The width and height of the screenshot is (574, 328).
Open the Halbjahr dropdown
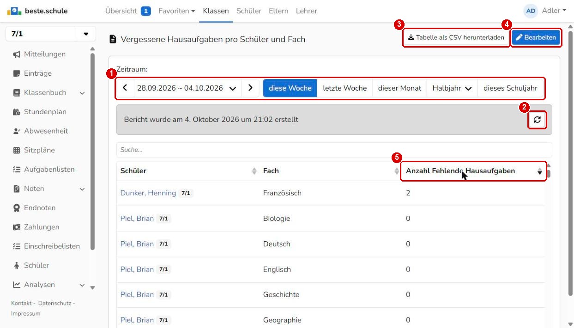point(452,88)
